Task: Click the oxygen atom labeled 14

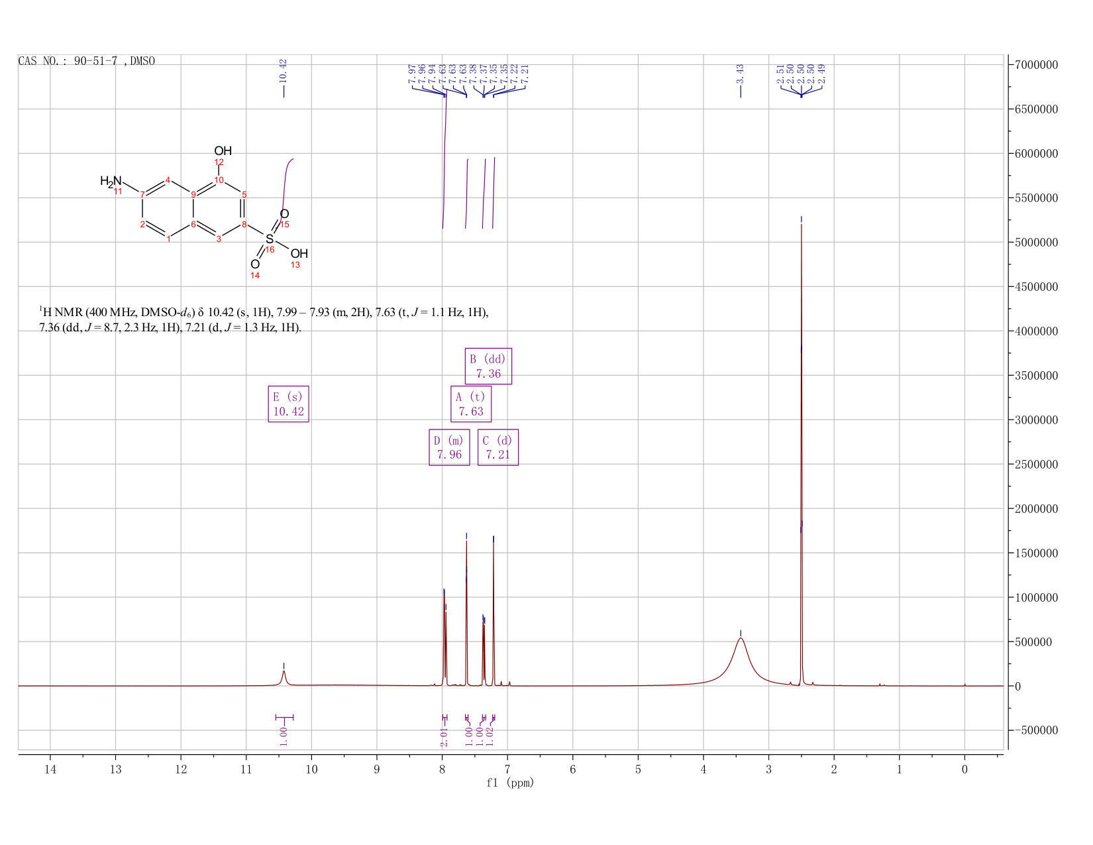Action: click(255, 264)
